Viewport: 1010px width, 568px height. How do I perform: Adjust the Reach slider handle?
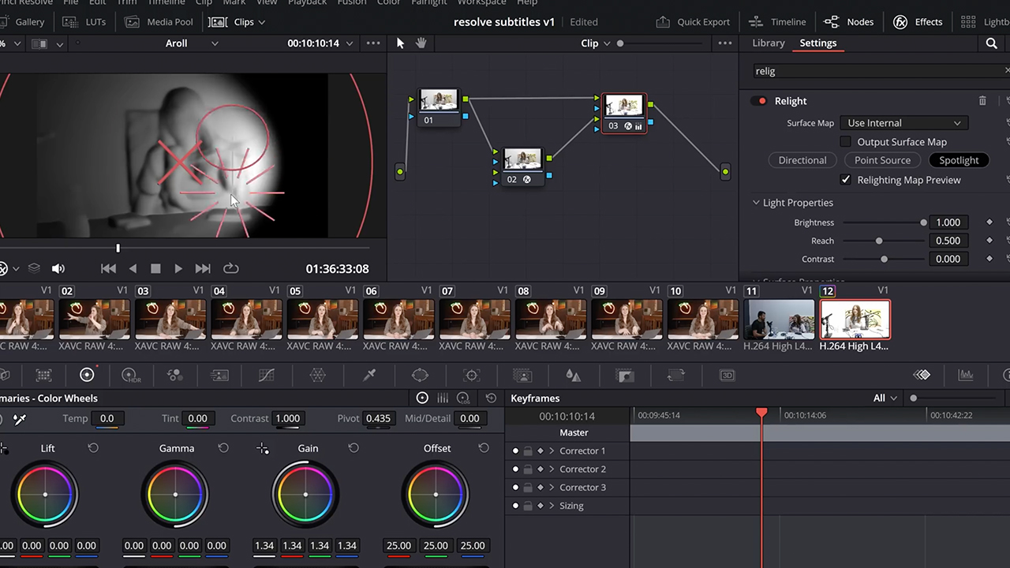879,241
